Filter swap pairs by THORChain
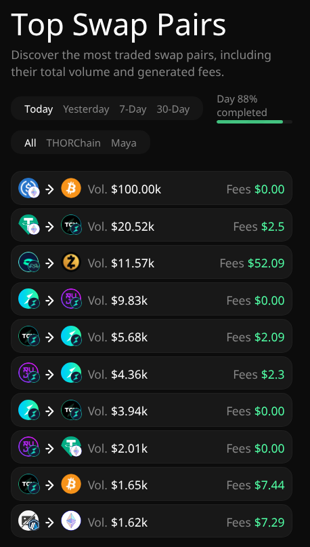This screenshot has height=547, width=310. 73,143
